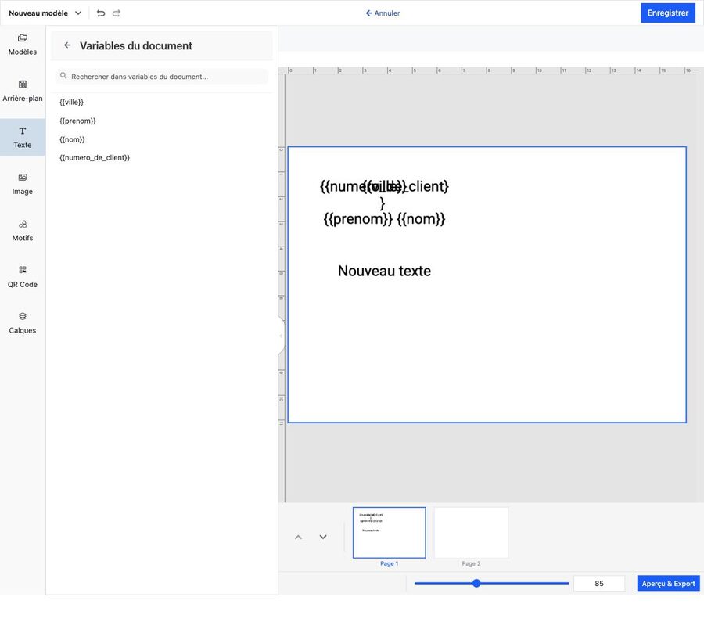Go back from Variables du document
The height and width of the screenshot is (626, 704).
point(67,45)
